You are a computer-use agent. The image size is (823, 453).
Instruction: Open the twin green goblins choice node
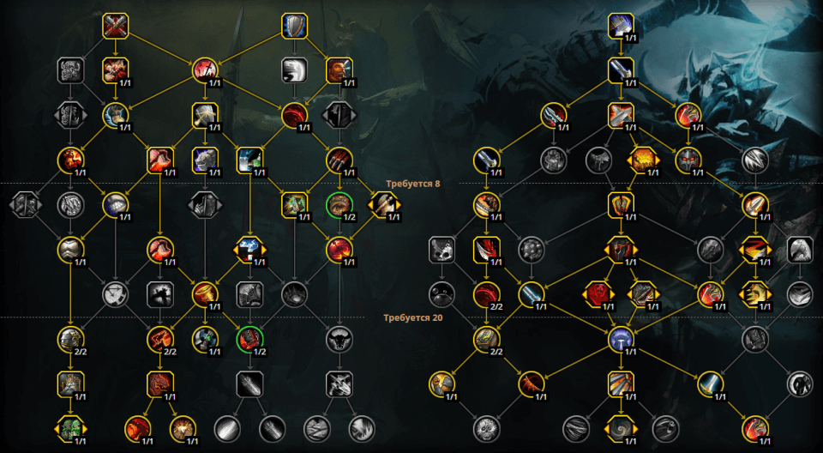point(71,428)
